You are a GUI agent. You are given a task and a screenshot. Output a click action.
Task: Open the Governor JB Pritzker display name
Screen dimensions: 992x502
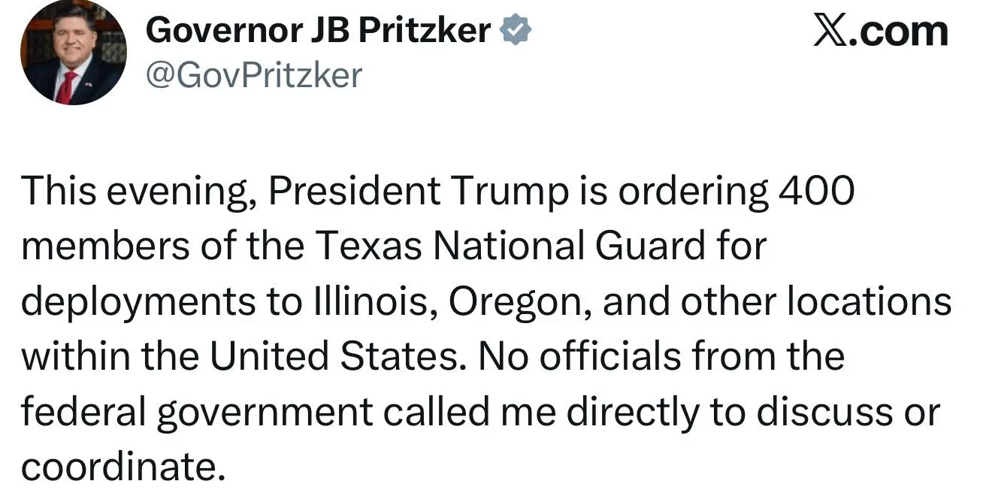click(318, 31)
